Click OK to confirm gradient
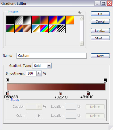The width and height of the screenshot is (113, 130). tap(100, 14)
